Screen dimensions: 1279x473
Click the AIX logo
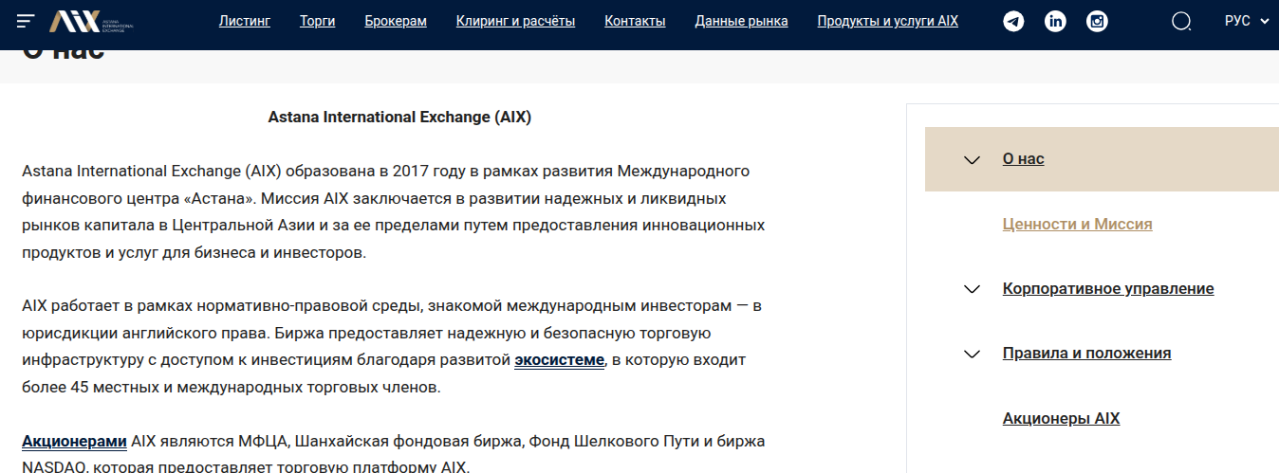[91, 21]
